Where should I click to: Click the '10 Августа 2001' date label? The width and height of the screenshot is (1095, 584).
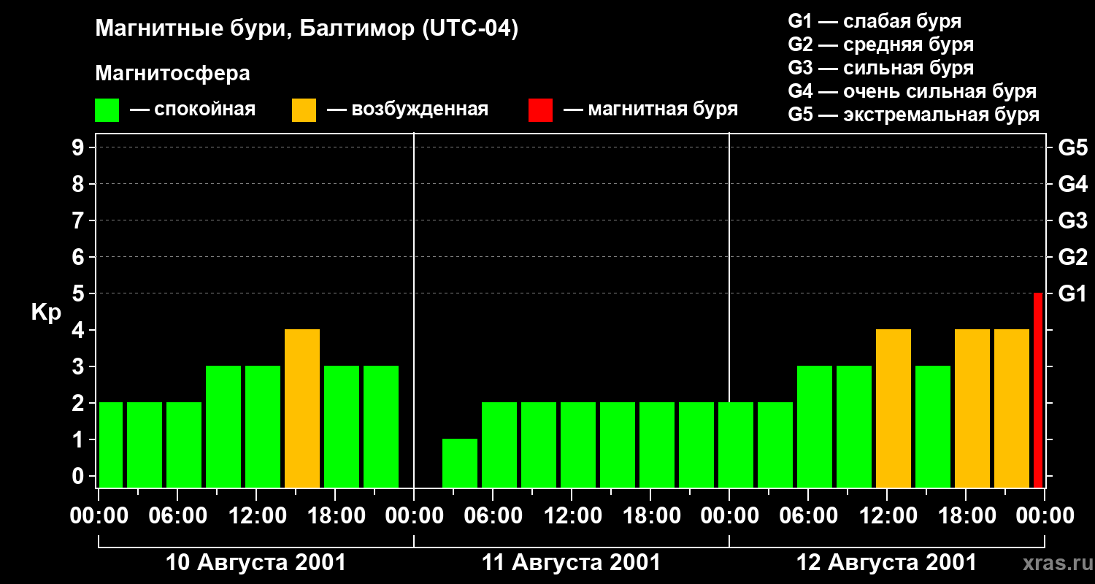pyautogui.click(x=255, y=563)
